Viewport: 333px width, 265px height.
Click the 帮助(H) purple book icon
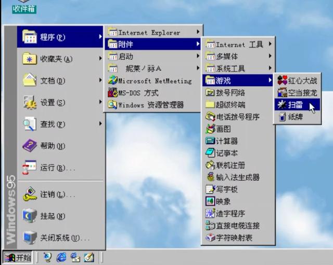[x=30, y=145]
